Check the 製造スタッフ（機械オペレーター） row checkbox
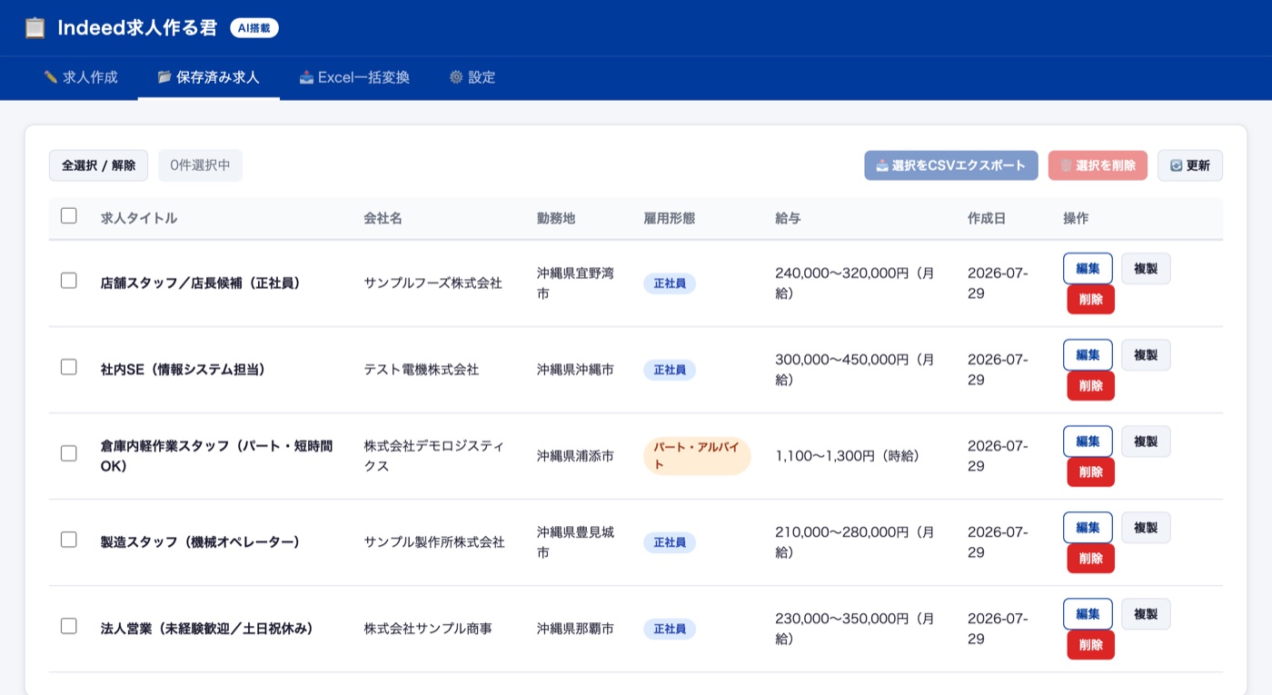The image size is (1272, 695). [x=69, y=540]
